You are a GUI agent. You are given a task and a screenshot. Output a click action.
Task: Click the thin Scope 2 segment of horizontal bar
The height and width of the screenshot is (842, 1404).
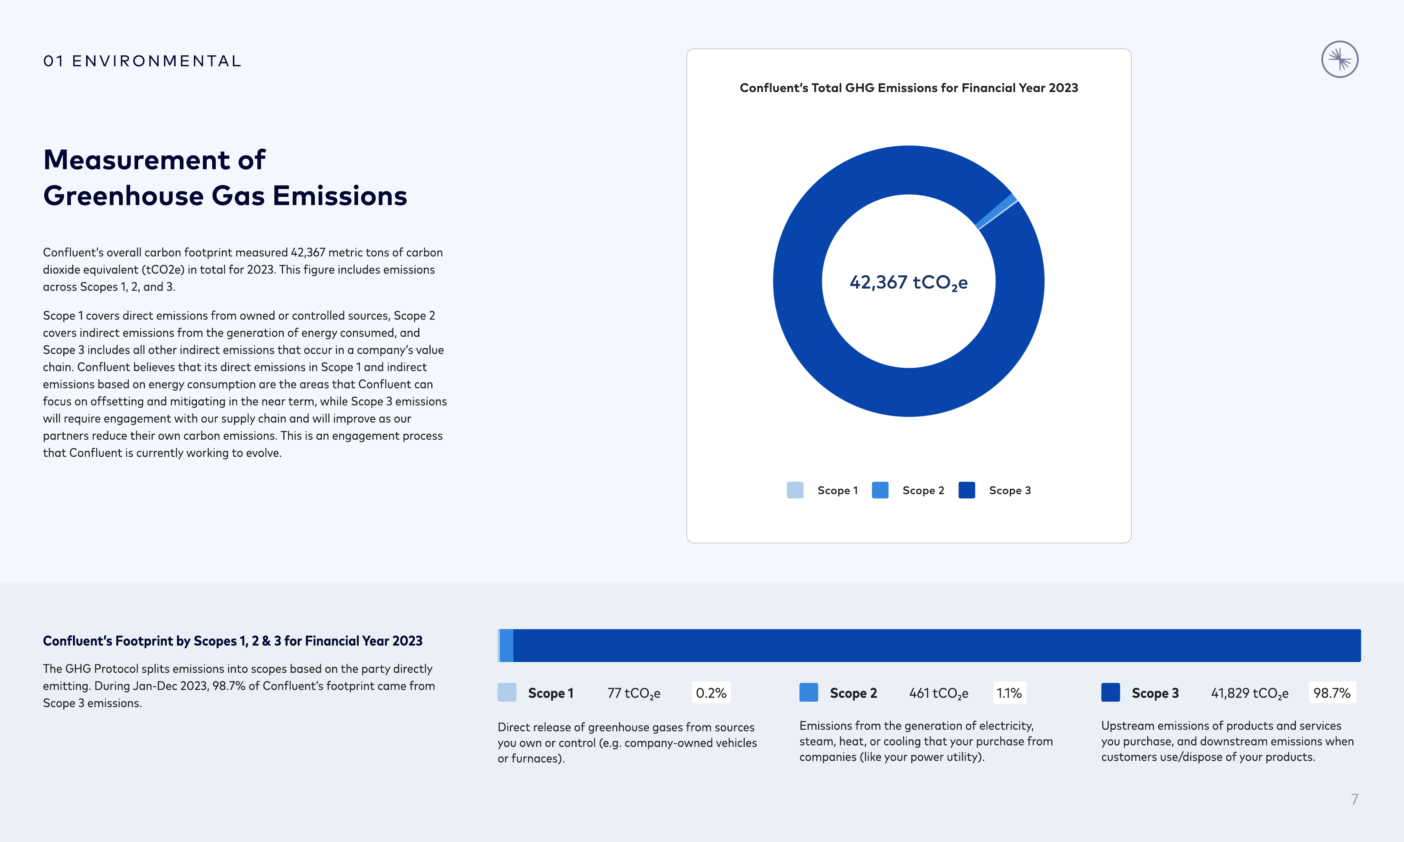point(507,645)
